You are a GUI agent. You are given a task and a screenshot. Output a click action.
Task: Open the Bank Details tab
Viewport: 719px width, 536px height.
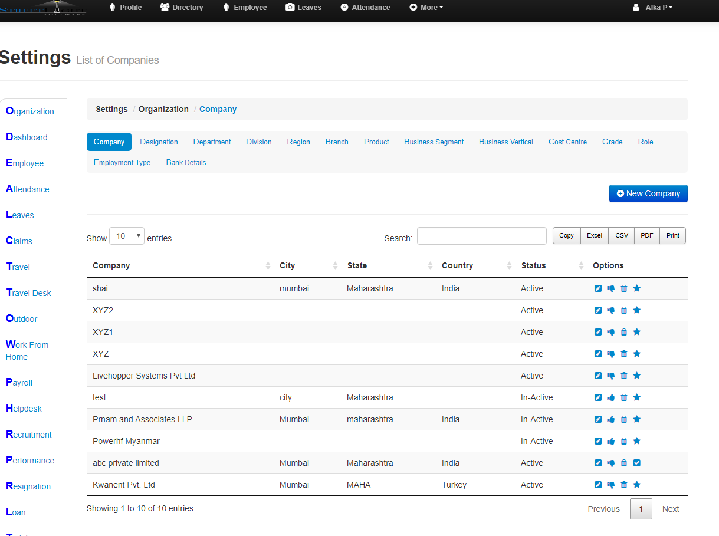point(186,163)
